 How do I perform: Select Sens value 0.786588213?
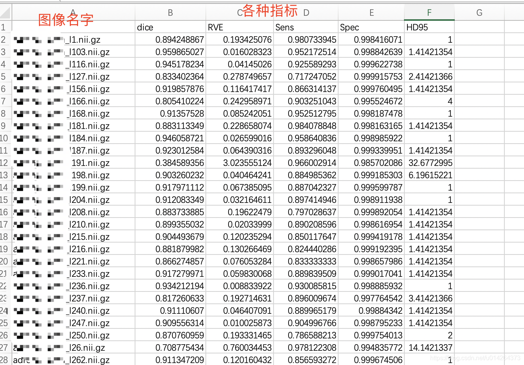coord(306,335)
